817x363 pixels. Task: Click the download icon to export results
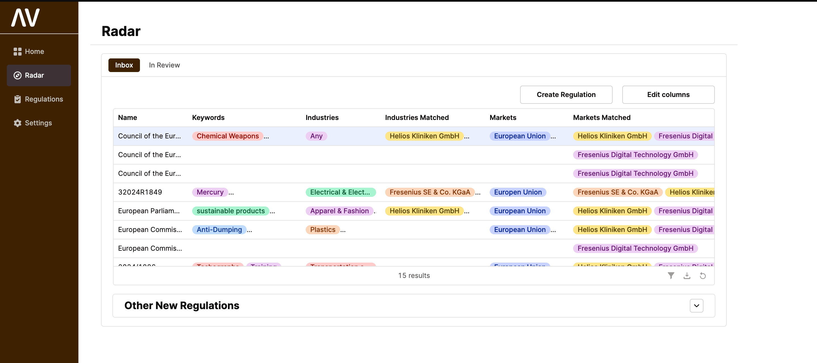pyautogui.click(x=687, y=276)
